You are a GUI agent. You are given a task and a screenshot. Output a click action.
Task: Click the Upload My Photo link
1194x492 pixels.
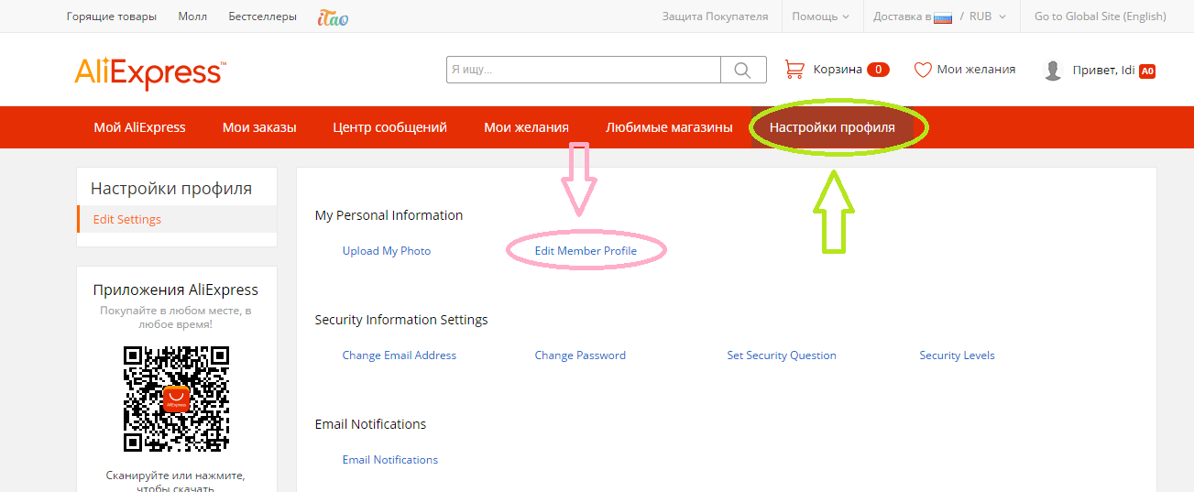[x=386, y=251]
